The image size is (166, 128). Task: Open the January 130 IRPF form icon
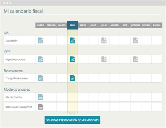click(x=41, y=59)
